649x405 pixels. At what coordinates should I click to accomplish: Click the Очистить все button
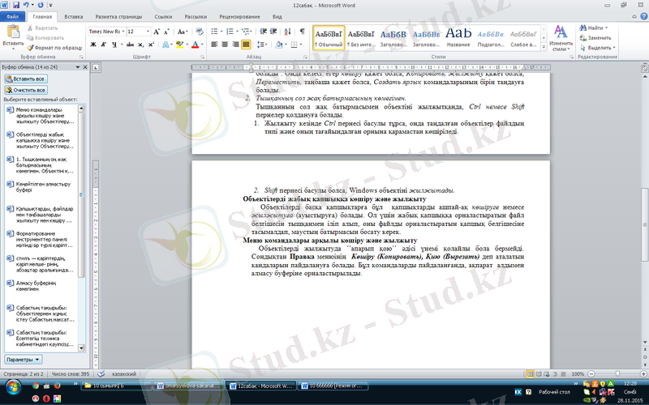25,91
